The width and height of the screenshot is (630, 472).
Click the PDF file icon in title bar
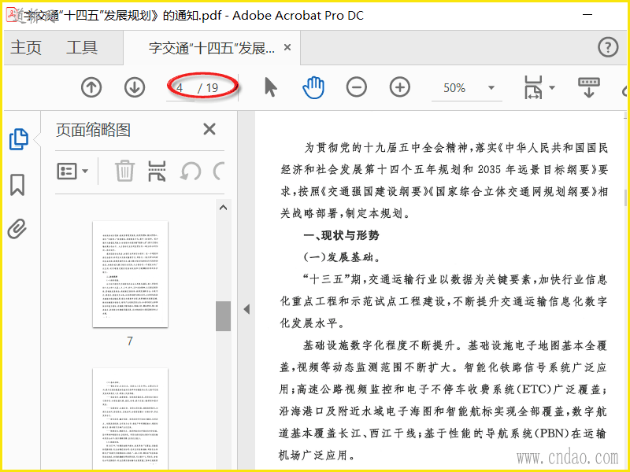coord(13,15)
